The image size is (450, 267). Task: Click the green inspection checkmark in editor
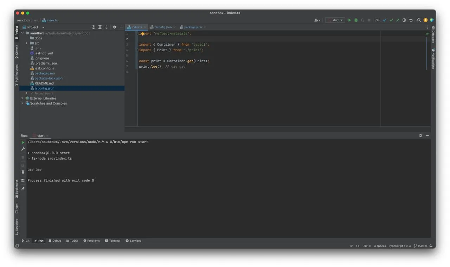click(427, 34)
